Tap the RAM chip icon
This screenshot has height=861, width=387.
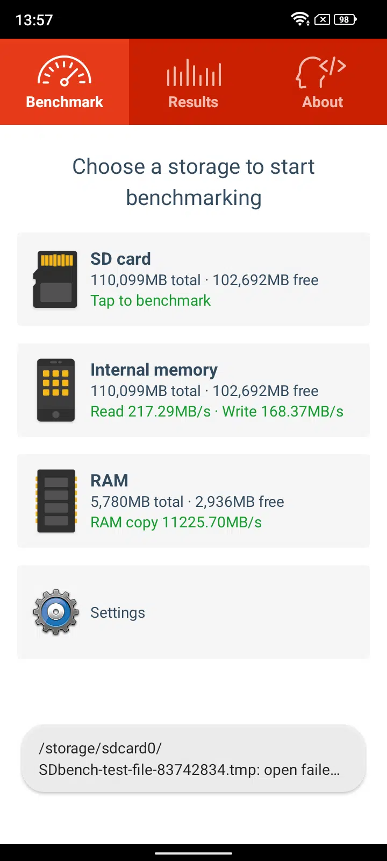click(56, 501)
